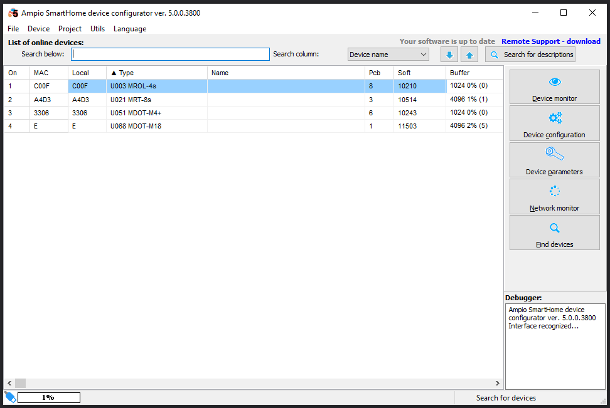
Task: Click Soft version 11503 cell
Action: pyautogui.click(x=420, y=126)
